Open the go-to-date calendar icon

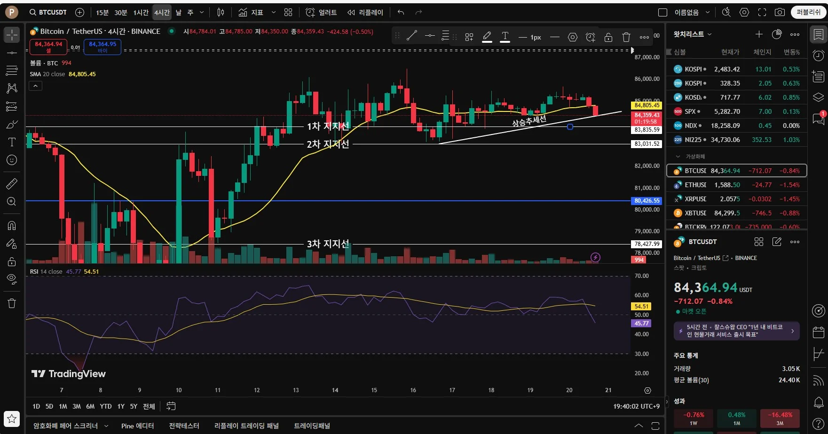pos(171,406)
